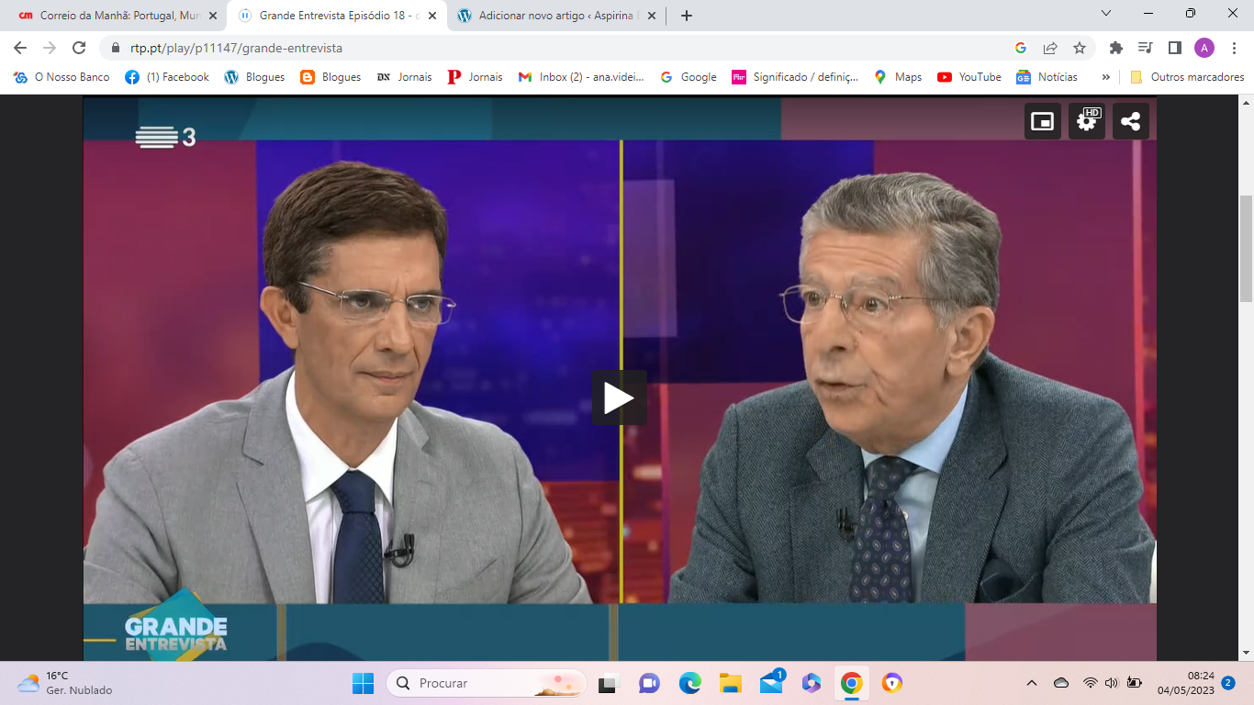Open Windows Start menu

(364, 683)
